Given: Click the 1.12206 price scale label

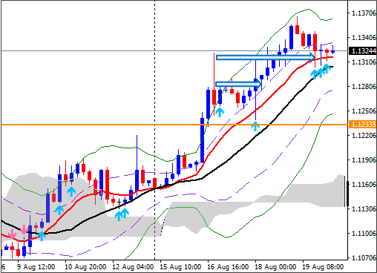Looking at the screenshot, I should point(364,135).
